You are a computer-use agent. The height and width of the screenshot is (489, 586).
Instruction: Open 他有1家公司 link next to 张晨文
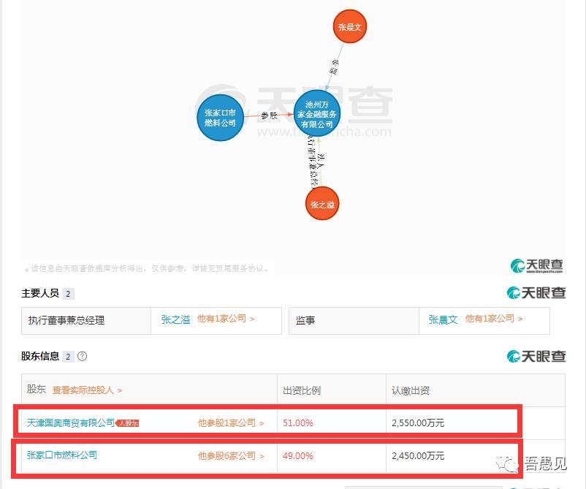(493, 319)
